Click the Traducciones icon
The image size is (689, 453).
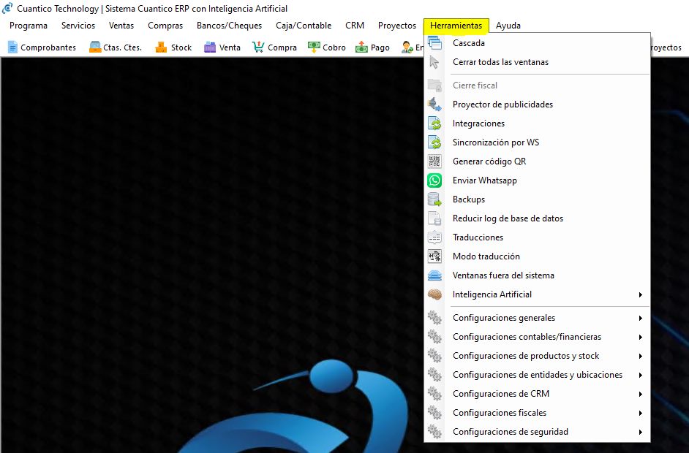[434, 237]
